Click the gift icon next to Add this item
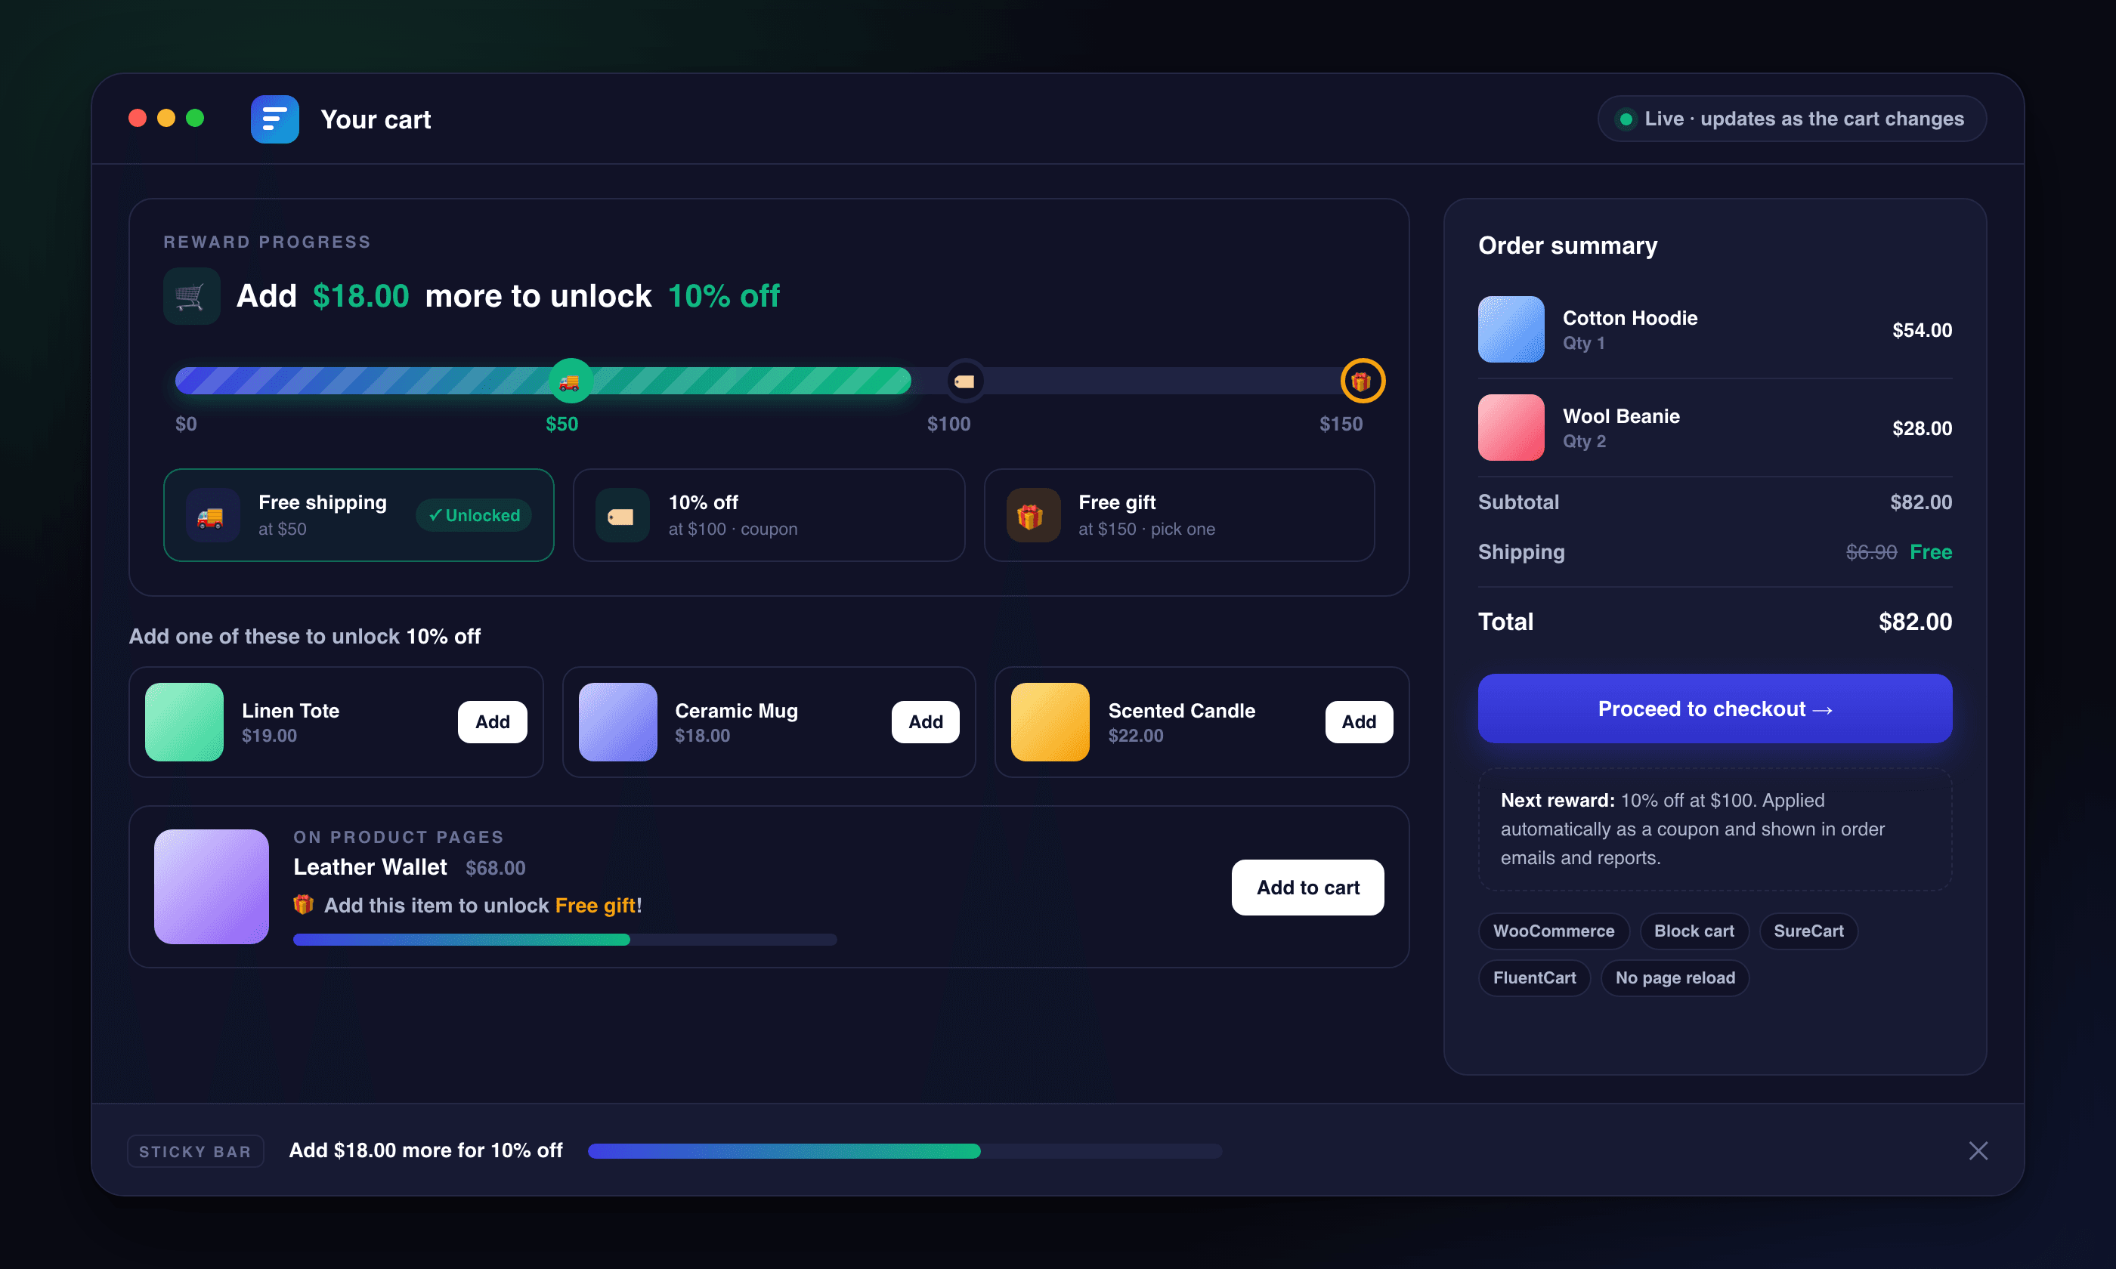This screenshot has height=1269, width=2116. pyautogui.click(x=304, y=905)
